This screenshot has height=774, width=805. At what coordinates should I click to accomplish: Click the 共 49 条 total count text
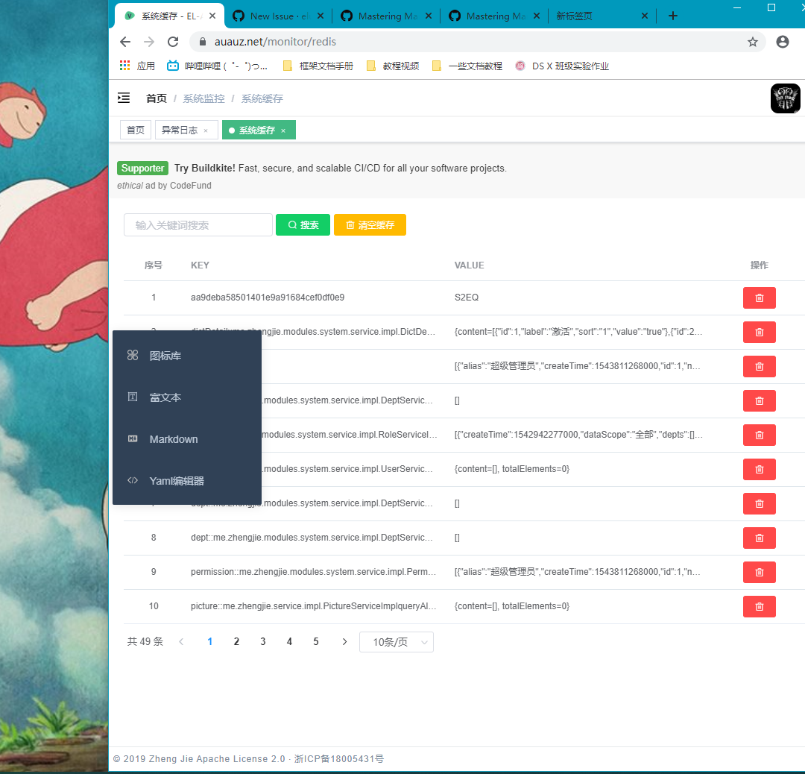[x=145, y=641]
